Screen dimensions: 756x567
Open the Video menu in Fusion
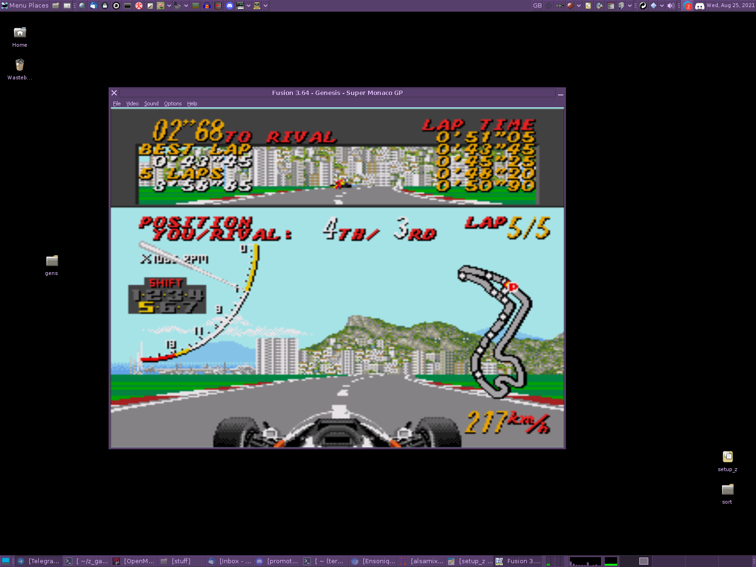click(132, 103)
